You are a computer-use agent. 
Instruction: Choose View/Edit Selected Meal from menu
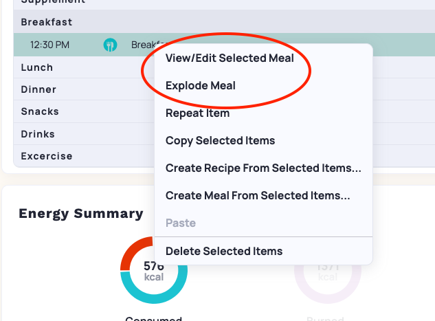(x=230, y=58)
